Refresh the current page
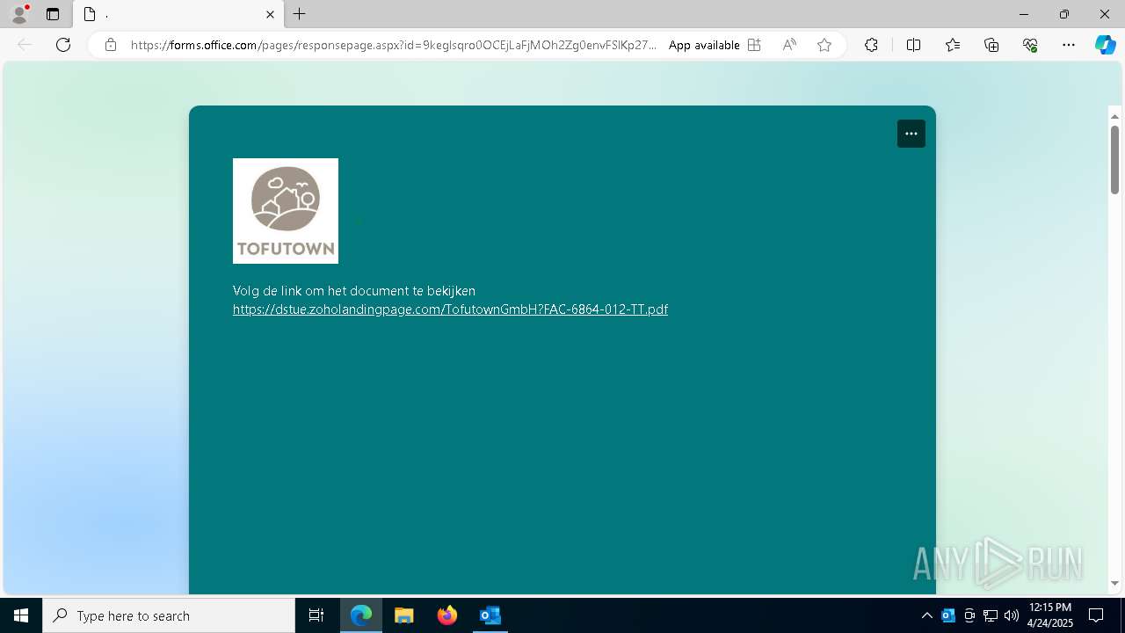Image resolution: width=1125 pixels, height=633 pixels. coord(63,45)
